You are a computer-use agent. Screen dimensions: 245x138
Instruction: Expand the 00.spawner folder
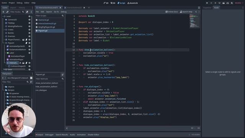[x=6, y=94]
